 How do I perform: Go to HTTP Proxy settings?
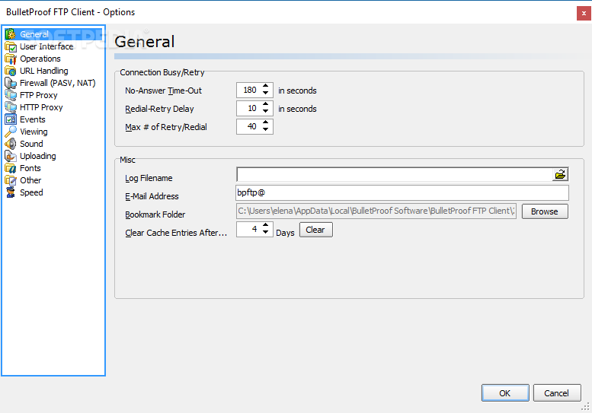coord(41,107)
